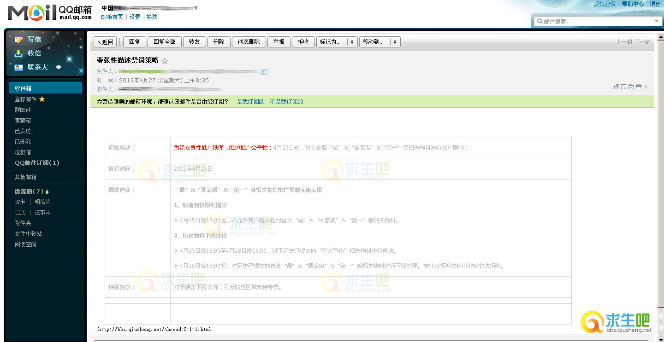Open the search options arrow in 邮件搜索 box
Screen dimensions: 664x342
point(657,21)
